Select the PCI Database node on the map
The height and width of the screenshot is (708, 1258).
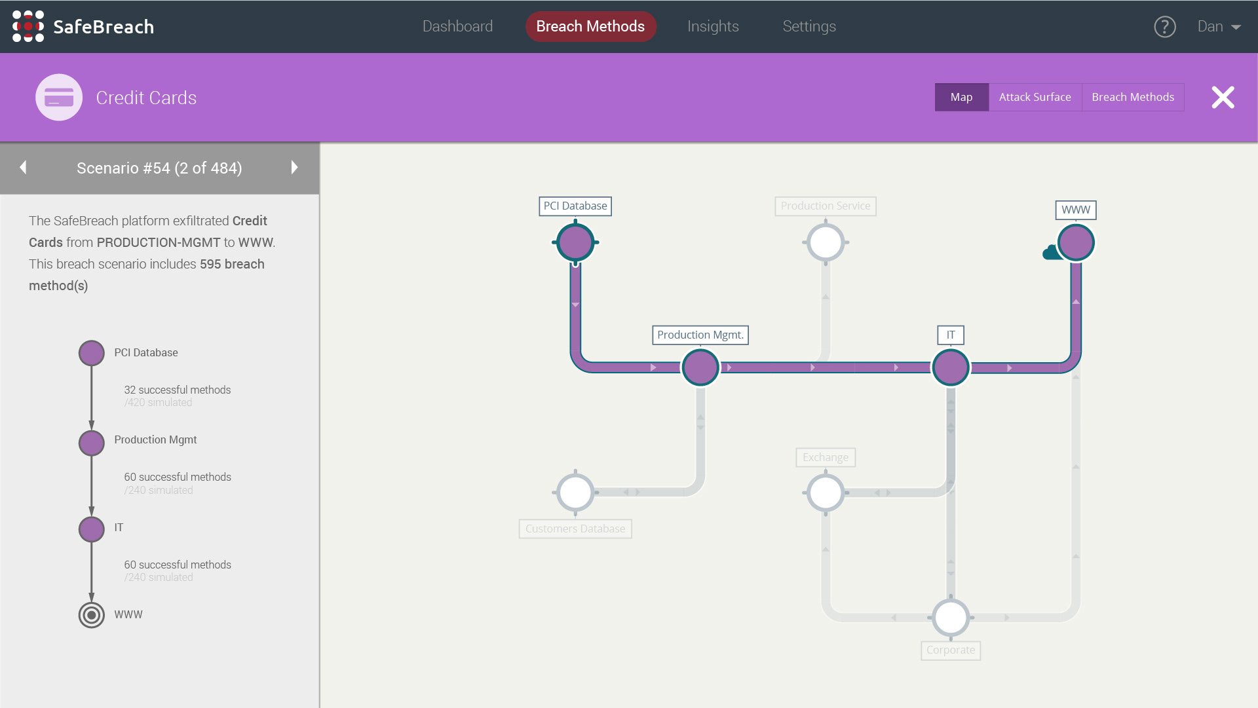coord(575,242)
